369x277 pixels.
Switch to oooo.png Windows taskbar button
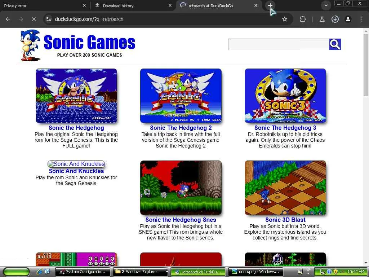(256, 272)
